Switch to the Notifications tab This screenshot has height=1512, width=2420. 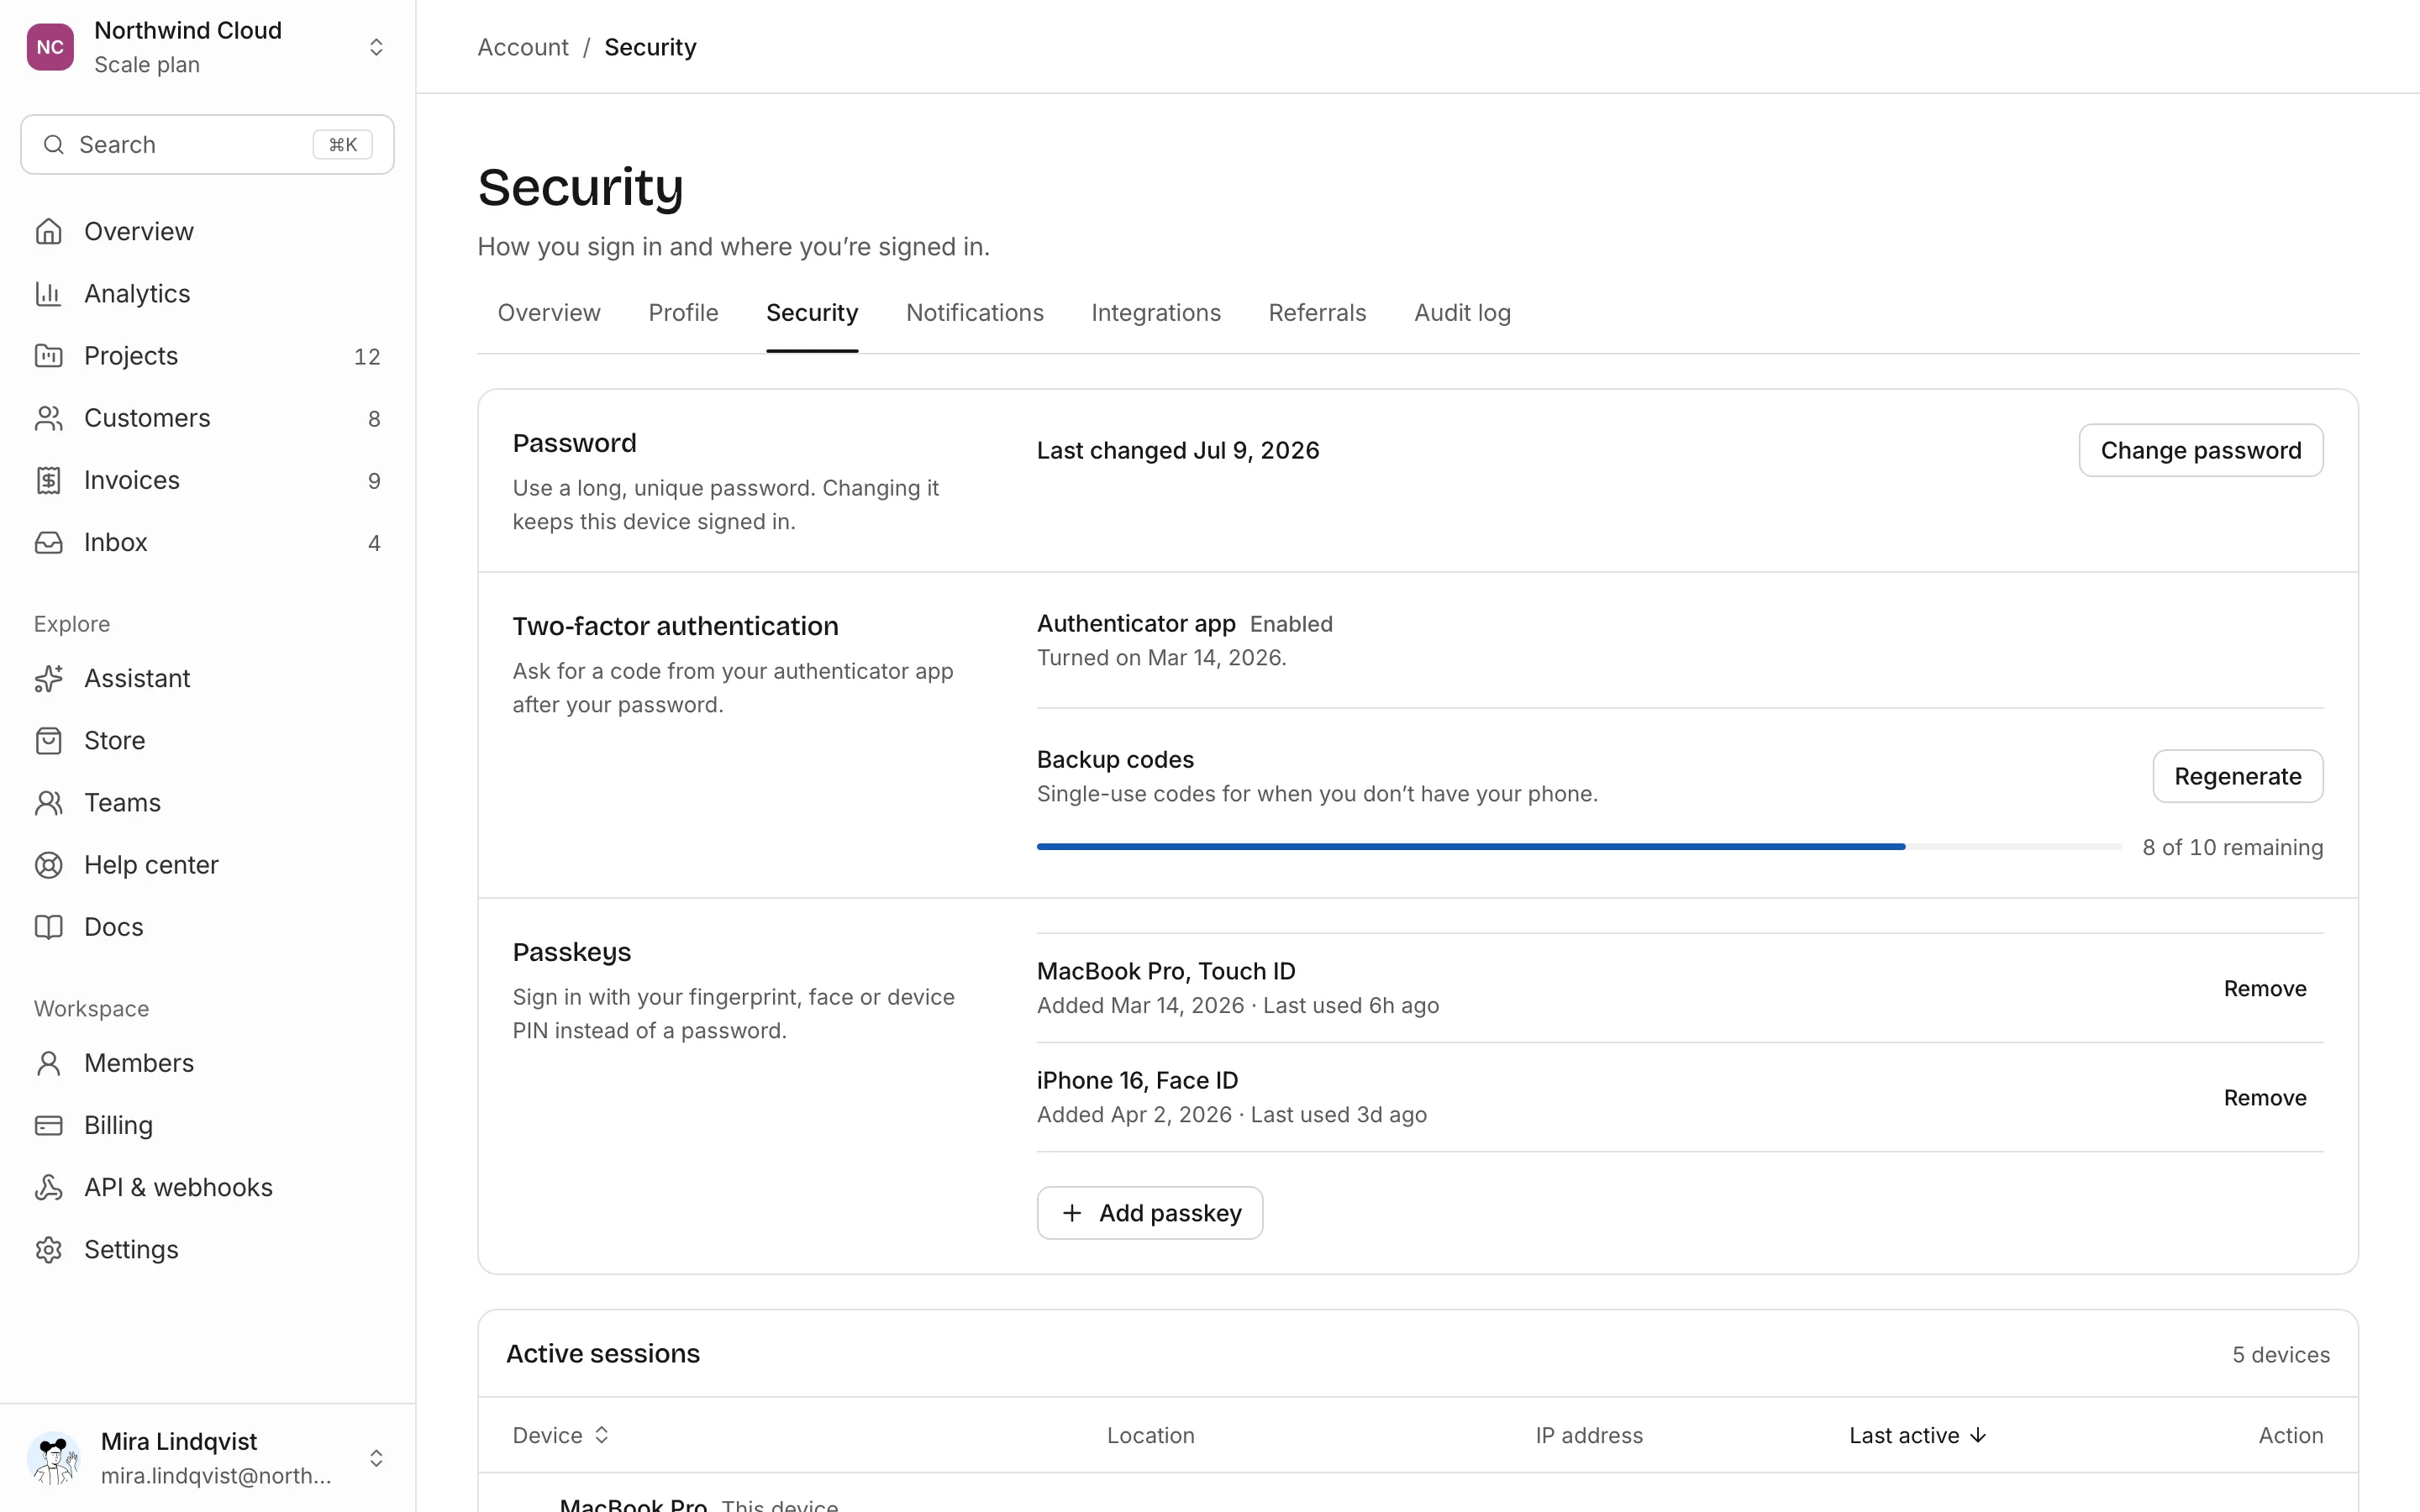pyautogui.click(x=974, y=313)
